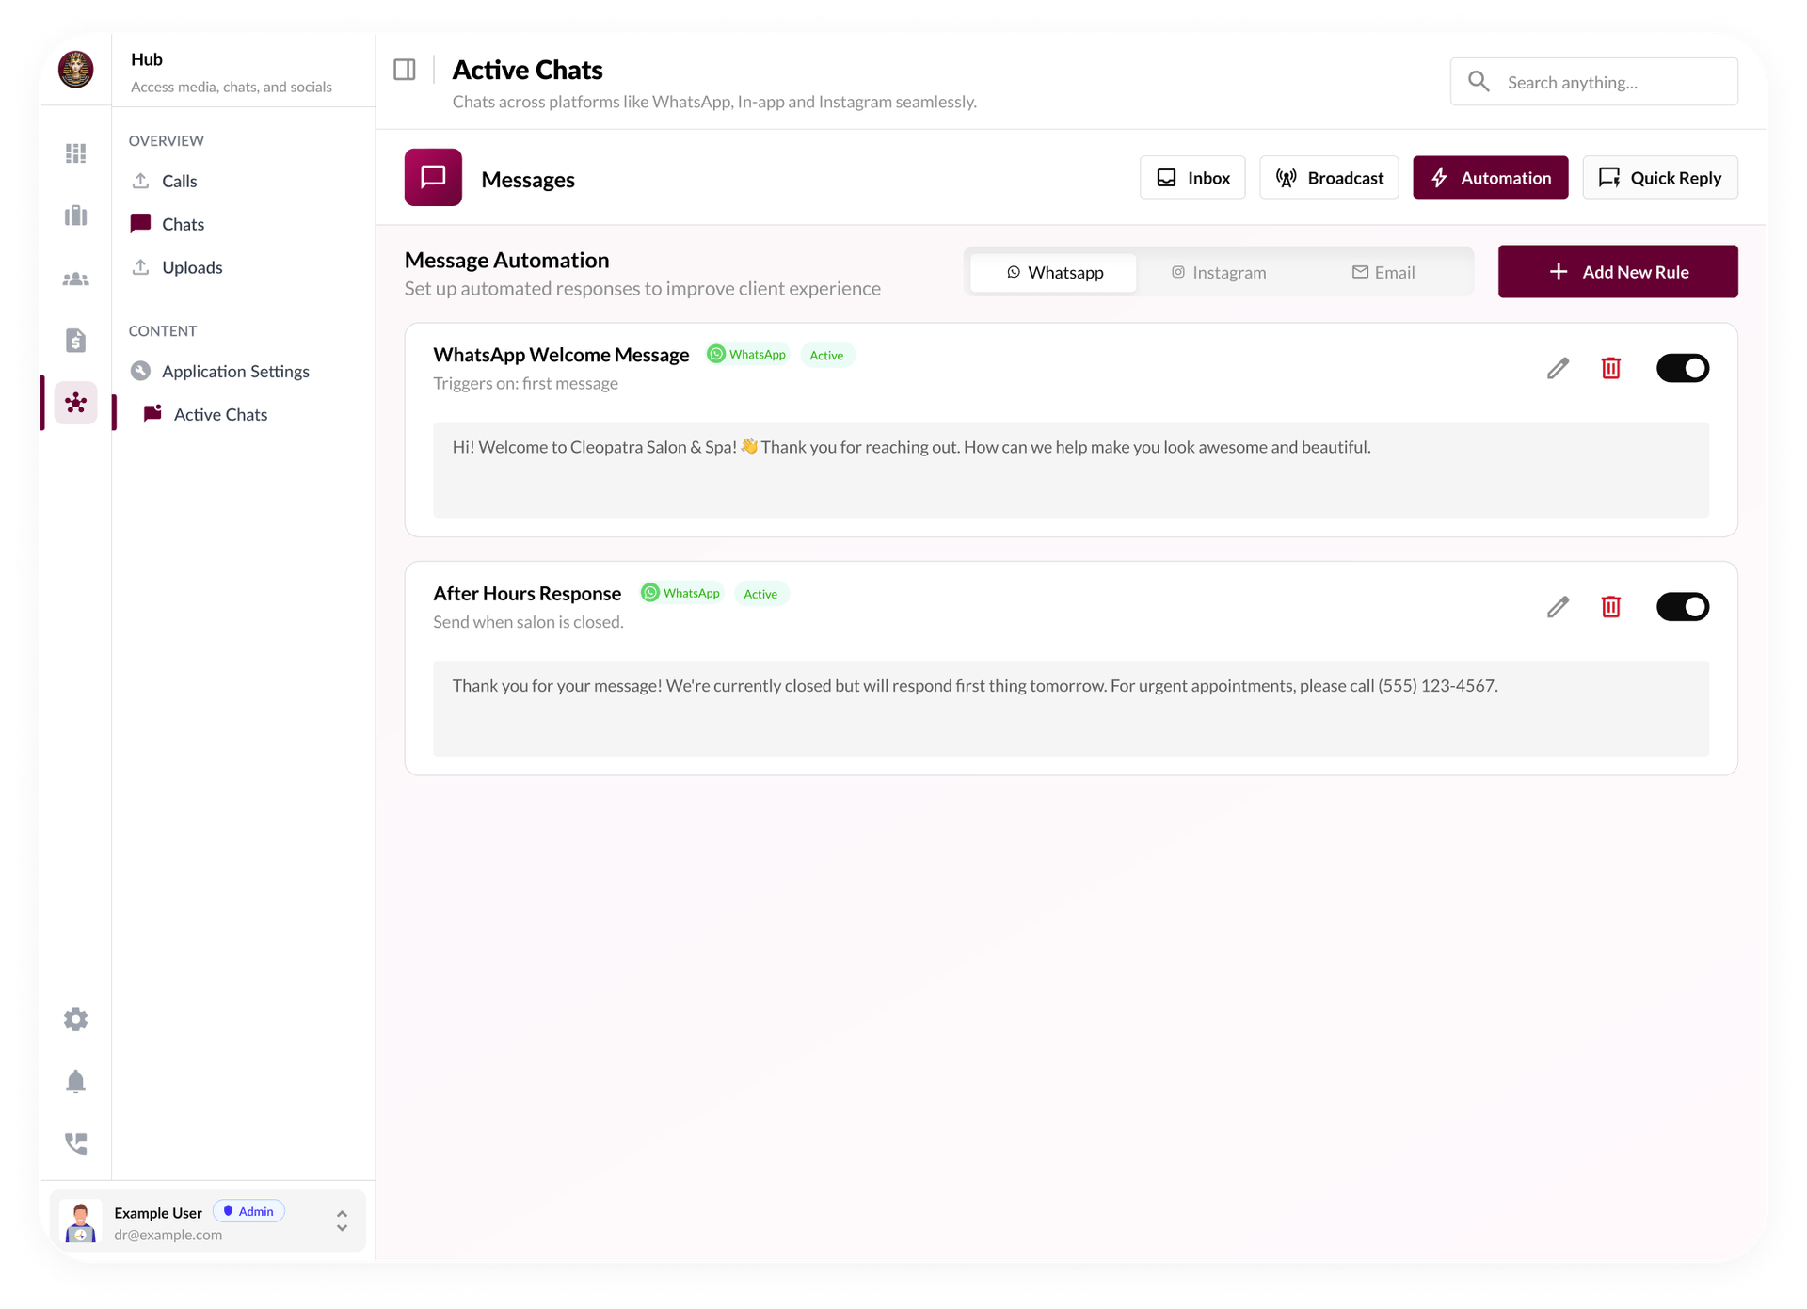Select the Hub integrations icon in sidebar

75,403
